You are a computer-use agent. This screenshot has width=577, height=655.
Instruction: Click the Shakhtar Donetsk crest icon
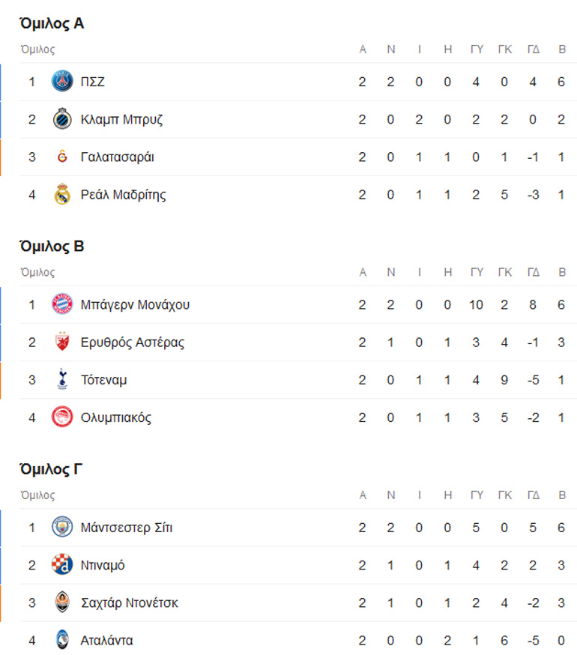pyautogui.click(x=62, y=603)
